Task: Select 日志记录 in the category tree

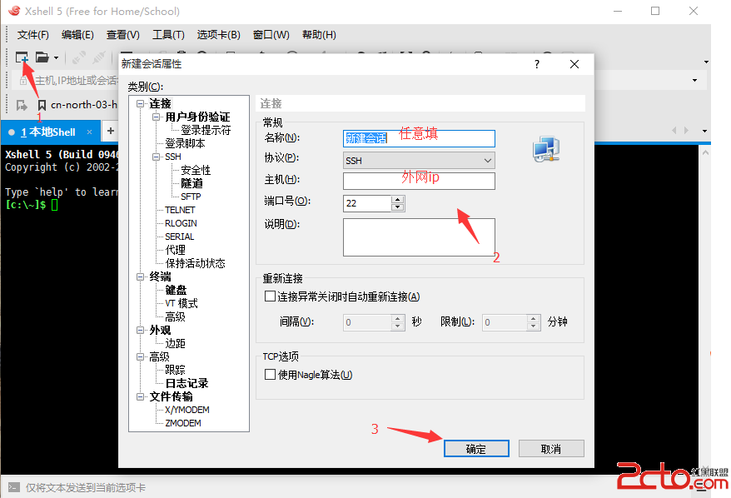Action: [186, 383]
